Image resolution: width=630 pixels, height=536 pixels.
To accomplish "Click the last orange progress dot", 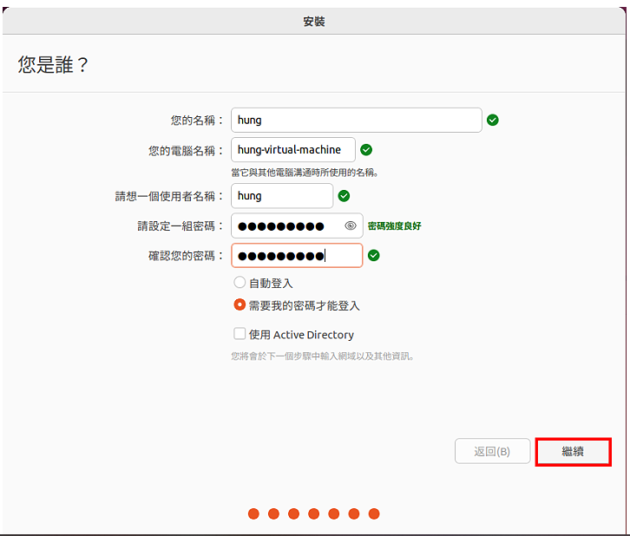I will click(374, 513).
